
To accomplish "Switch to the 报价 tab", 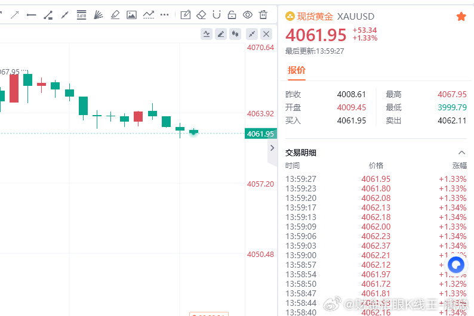I will point(297,70).
